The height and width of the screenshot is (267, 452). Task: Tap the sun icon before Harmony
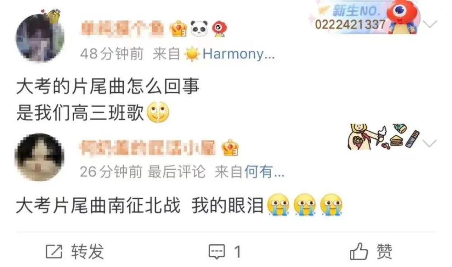192,54
